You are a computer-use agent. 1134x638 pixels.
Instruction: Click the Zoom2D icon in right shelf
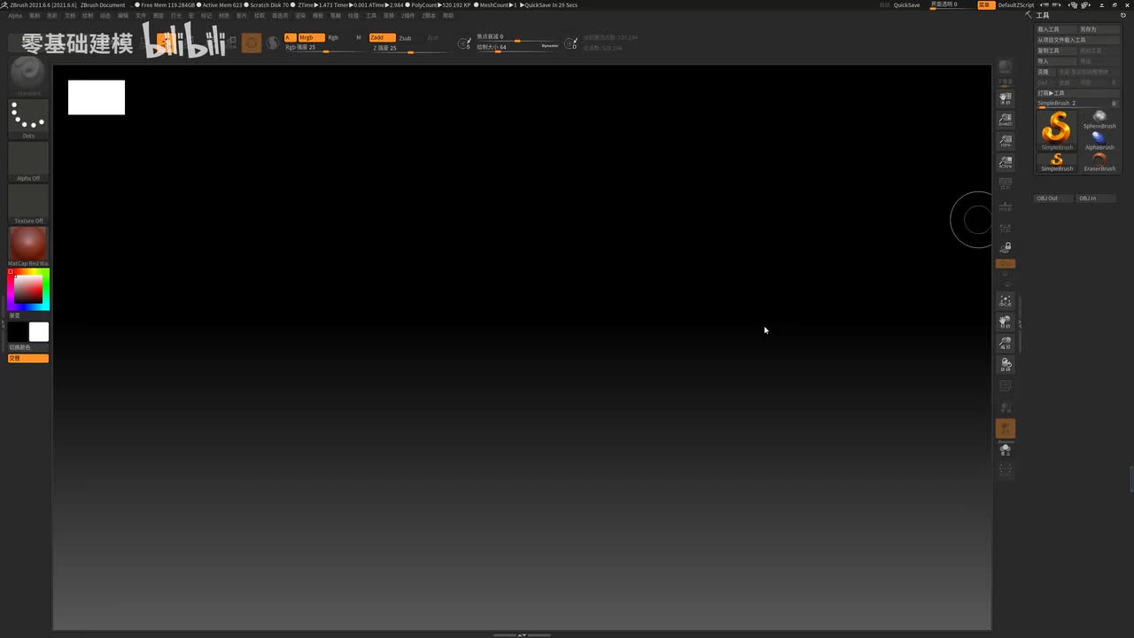1006,121
